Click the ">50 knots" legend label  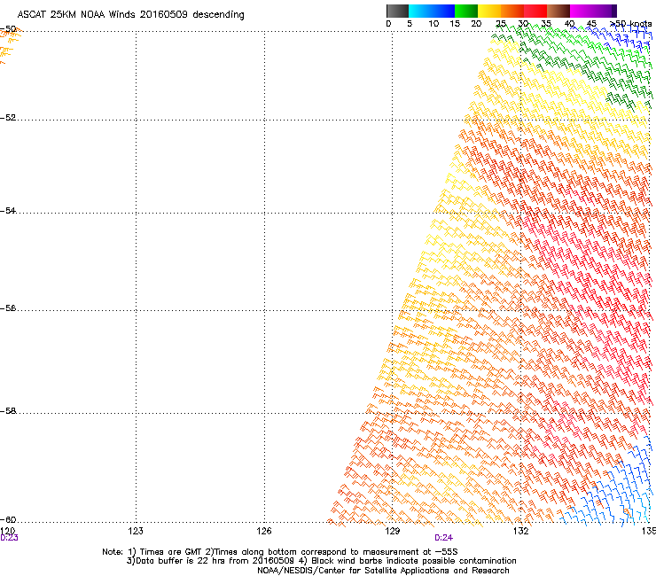pos(631,24)
